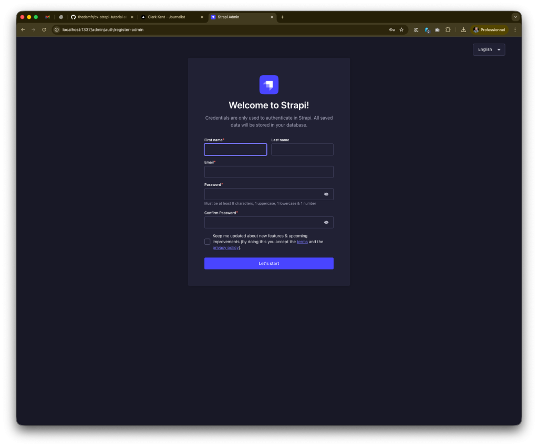Screen dimensions: 538x447
Task: Open the pinned Gmail tab
Action: (47, 17)
